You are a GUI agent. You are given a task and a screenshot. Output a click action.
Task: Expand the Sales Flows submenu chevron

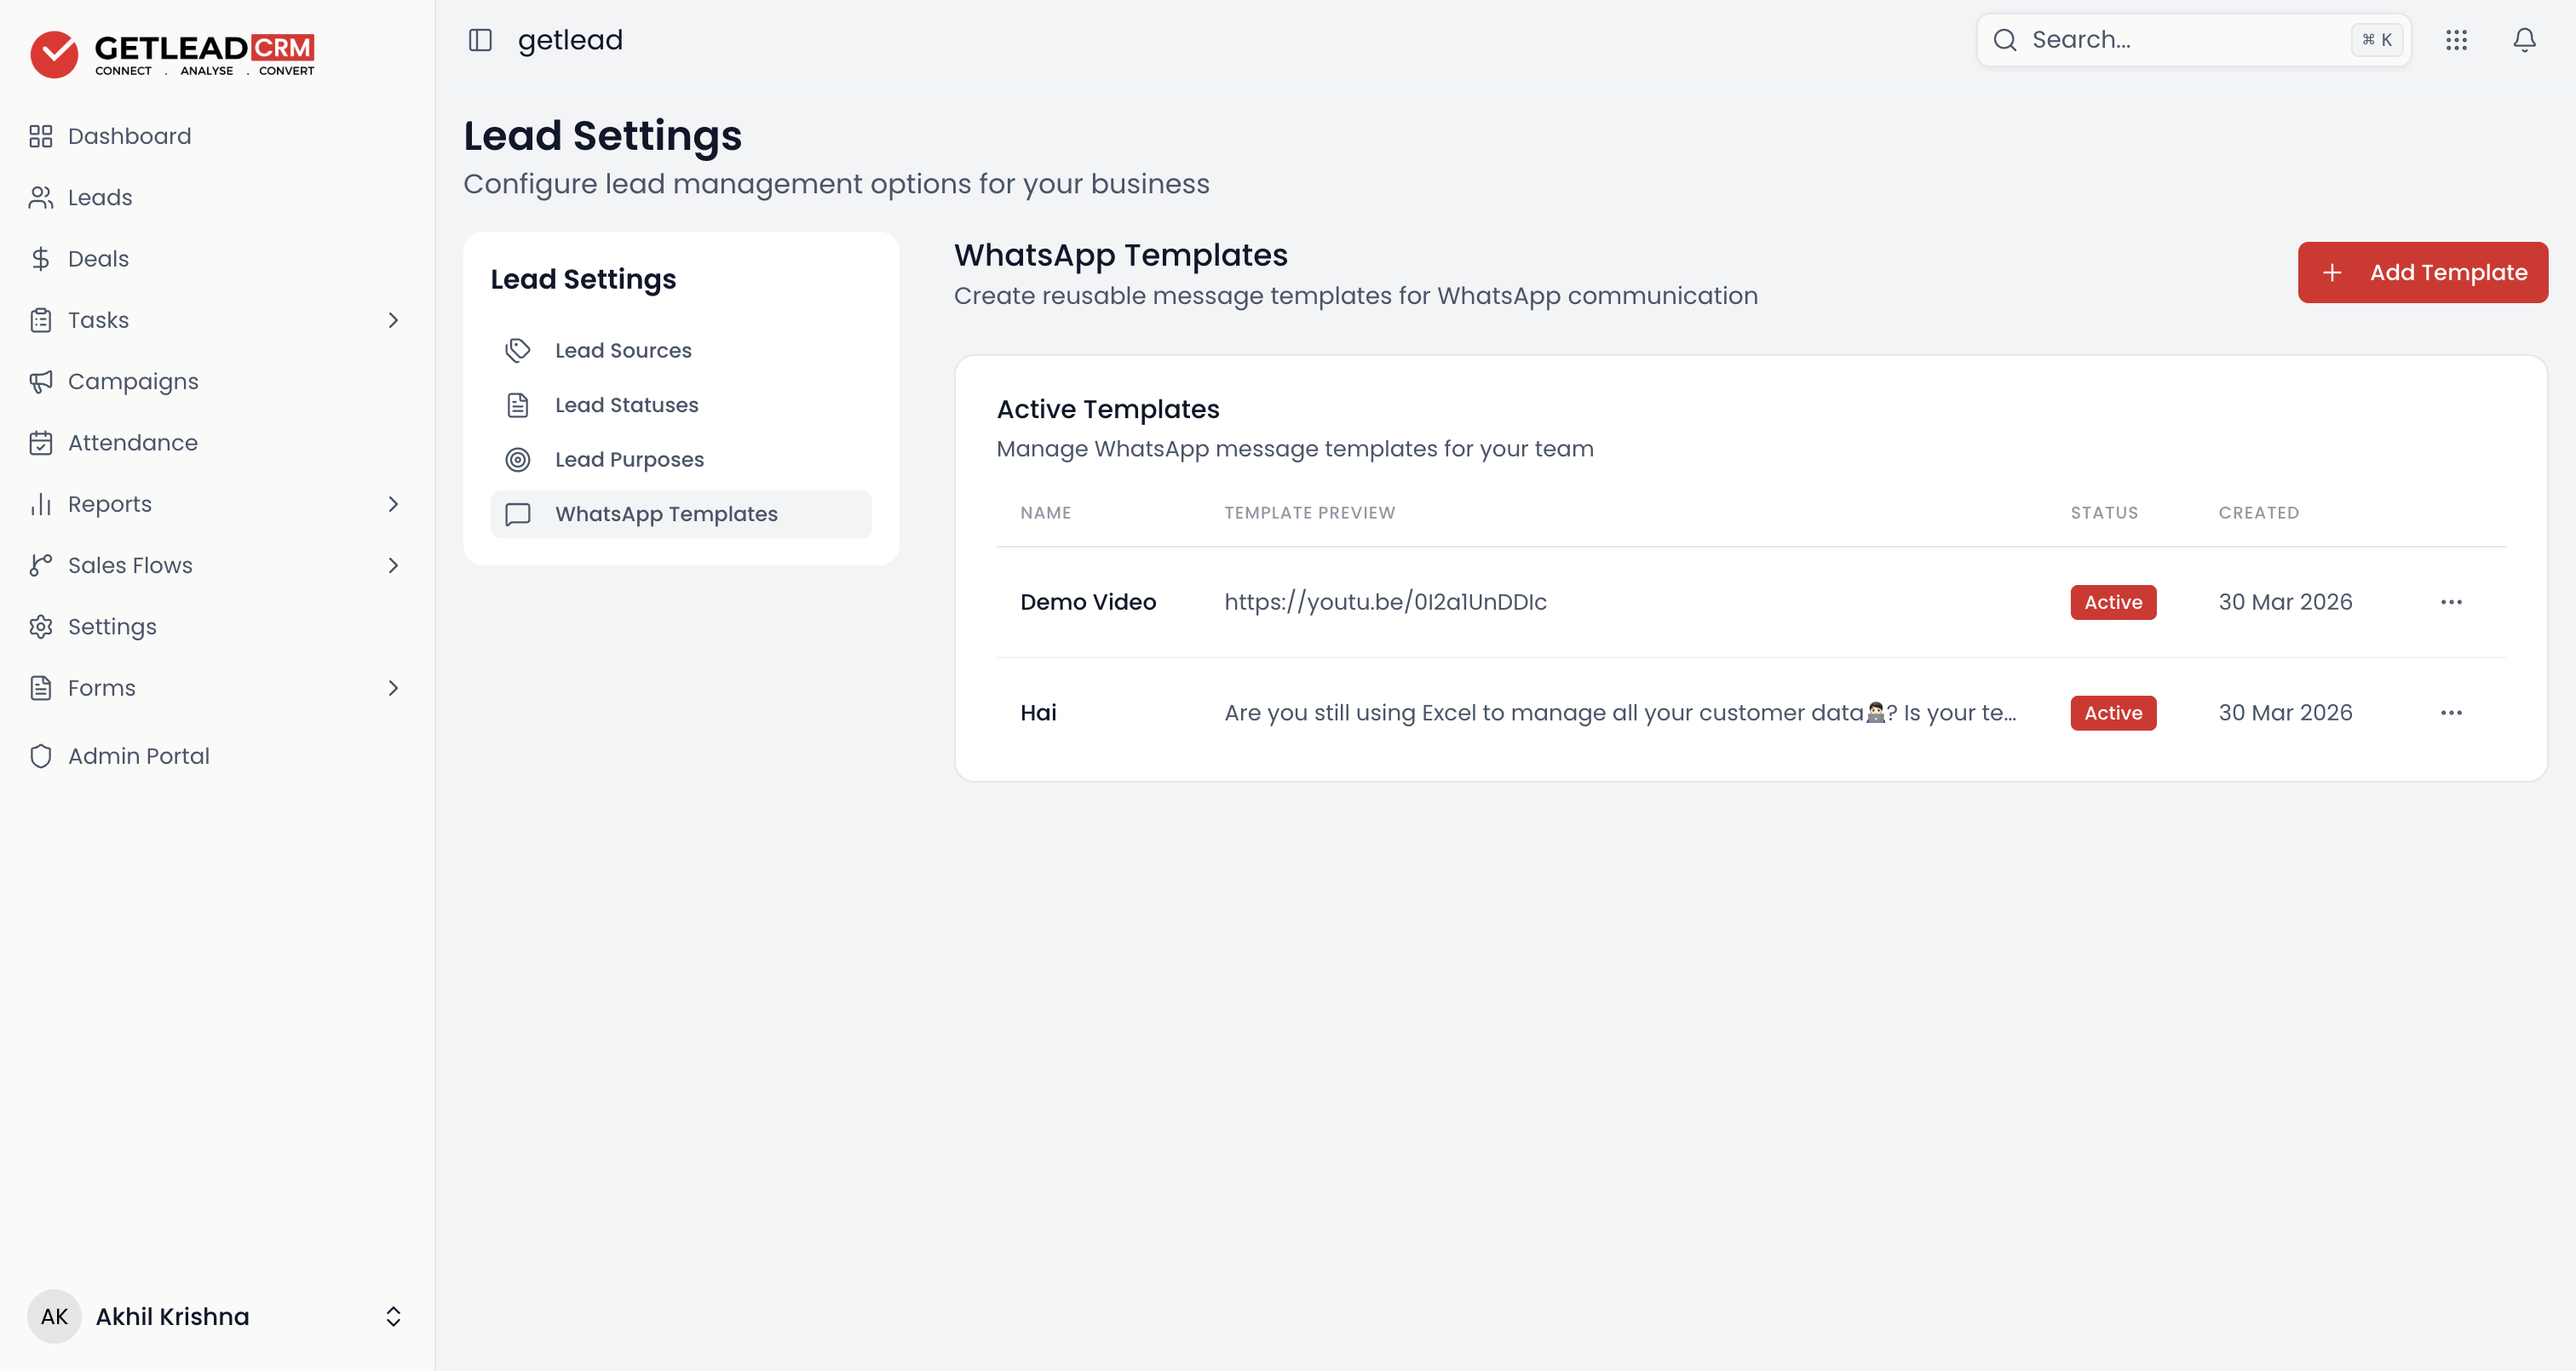pyautogui.click(x=393, y=565)
